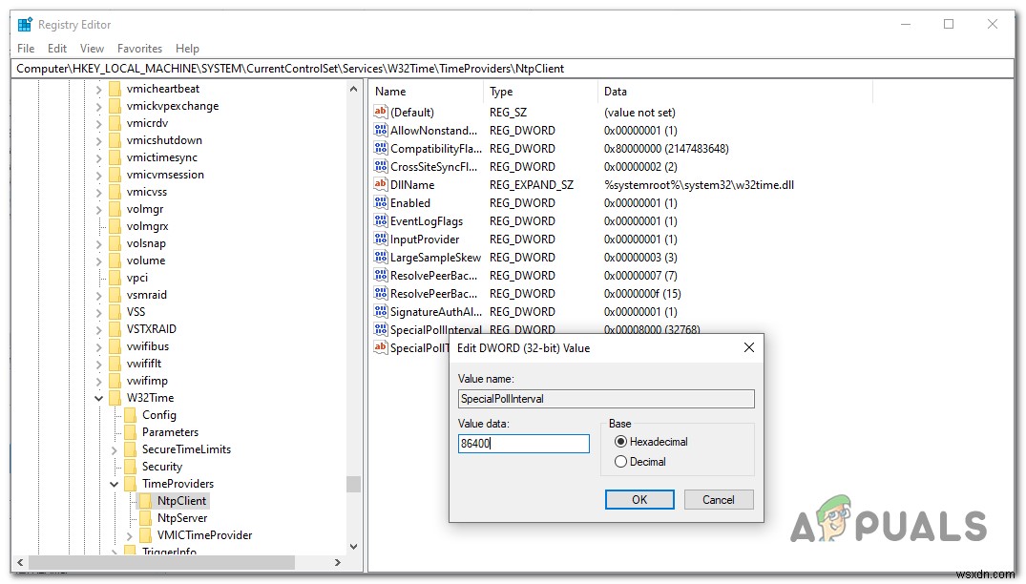Click the DWORD icon beside SpecialPollInterval

[380, 329]
